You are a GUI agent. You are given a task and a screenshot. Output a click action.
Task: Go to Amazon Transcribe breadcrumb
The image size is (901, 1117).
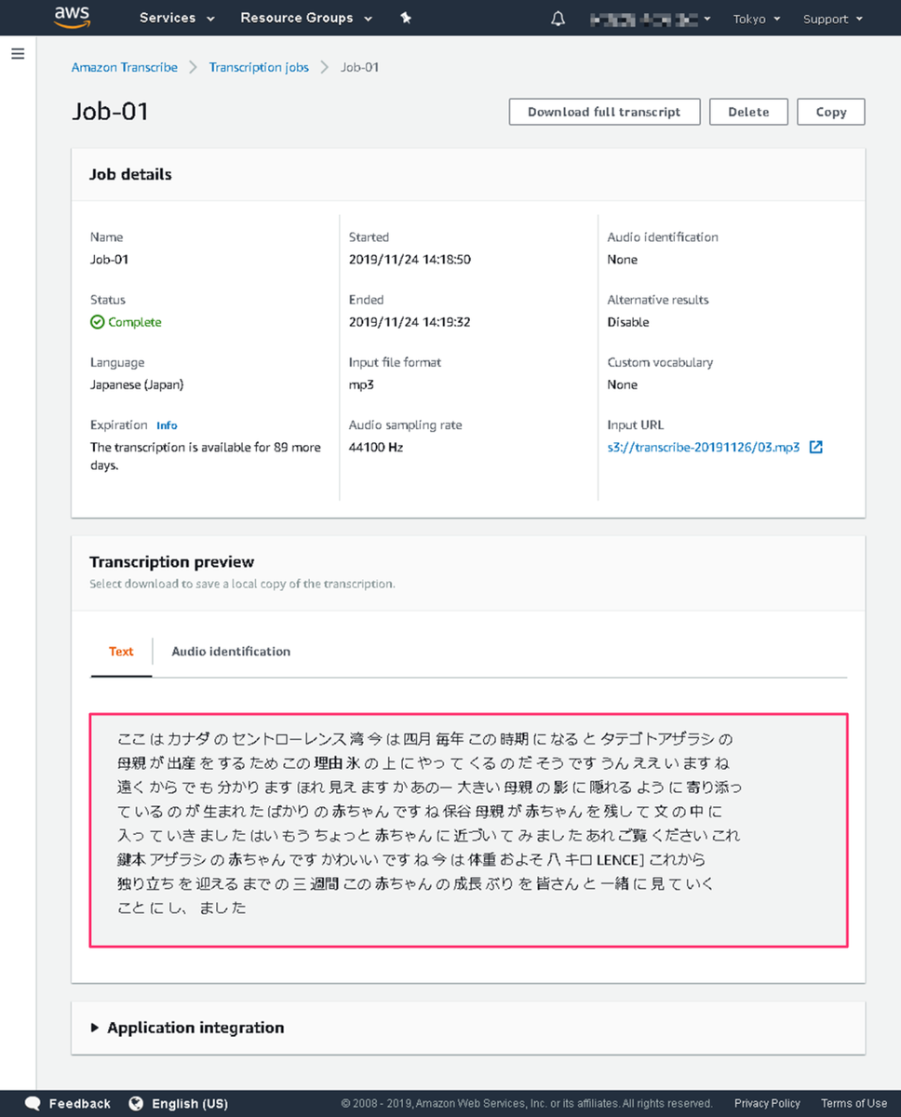coord(125,67)
